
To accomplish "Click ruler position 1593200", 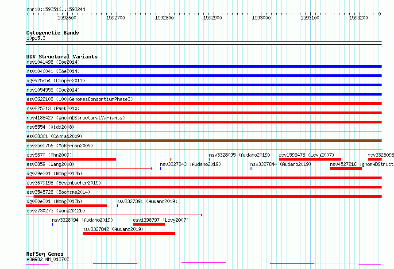I will pos(359,18).
